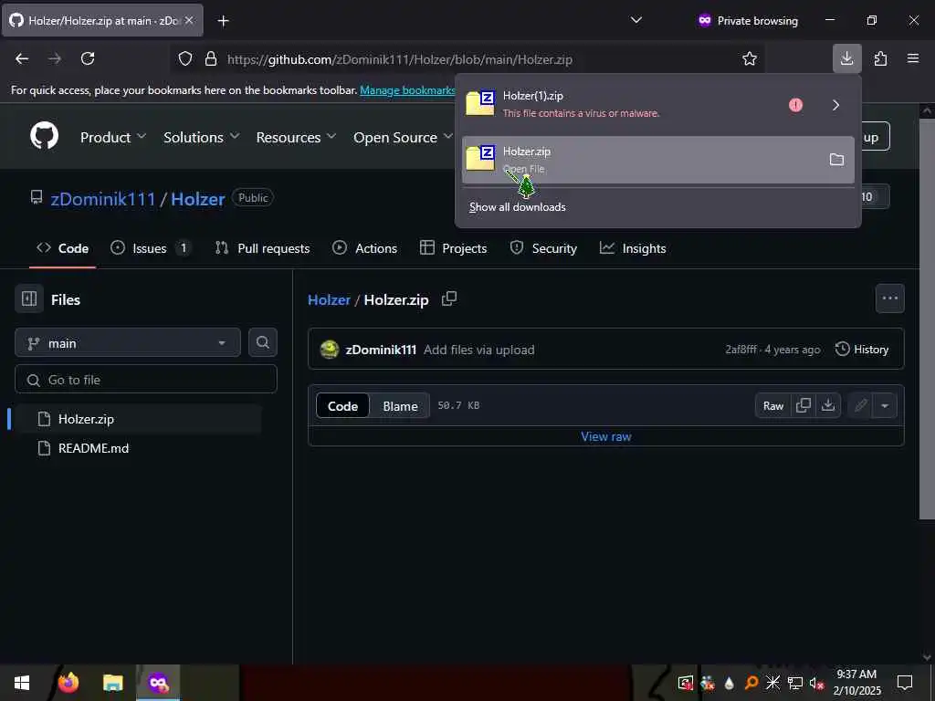
Task: Click the list all tabs arrow
Action: coord(636,20)
